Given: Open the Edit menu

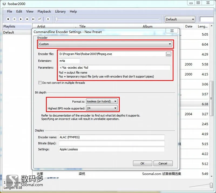Looking at the screenshot, I should point(19,11).
